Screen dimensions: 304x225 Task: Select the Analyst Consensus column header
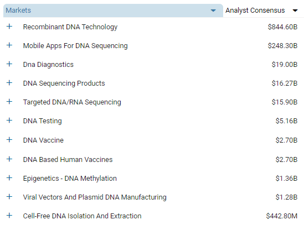coord(264,11)
